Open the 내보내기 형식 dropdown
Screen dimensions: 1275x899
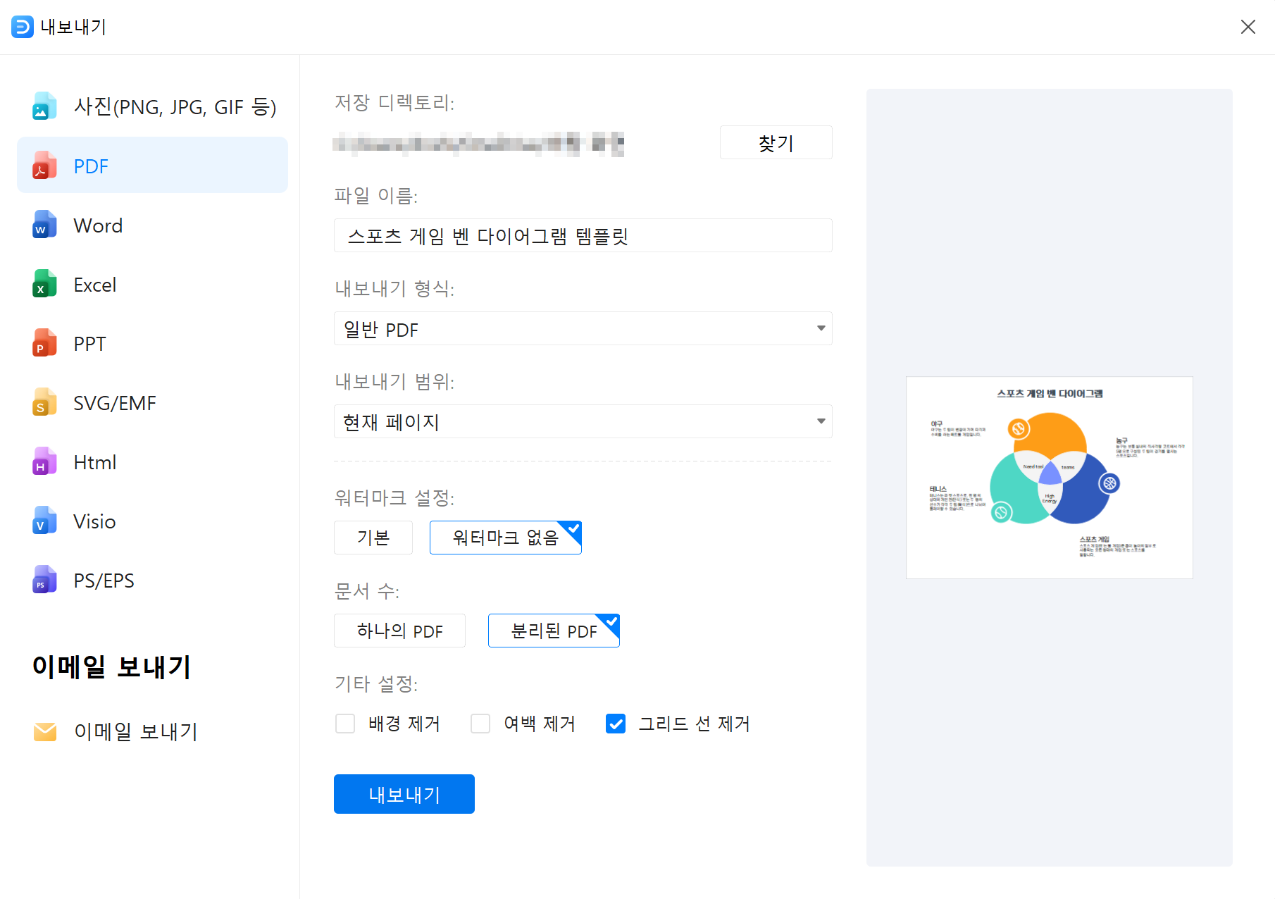pyautogui.click(x=583, y=328)
